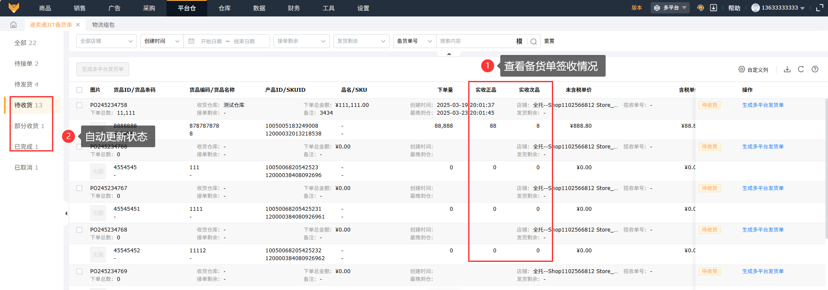
Task: Check the box for order PO245234758
Action: click(x=79, y=105)
